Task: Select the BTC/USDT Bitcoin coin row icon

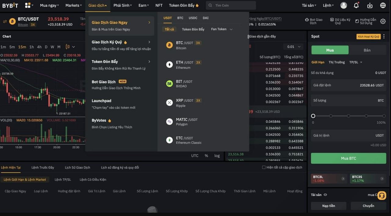Action: point(169,45)
